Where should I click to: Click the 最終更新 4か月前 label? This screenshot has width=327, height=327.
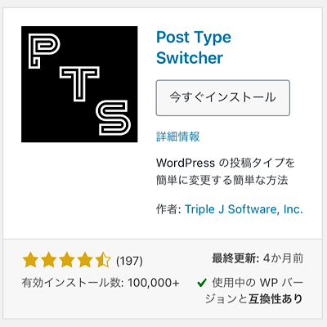pos(258,258)
